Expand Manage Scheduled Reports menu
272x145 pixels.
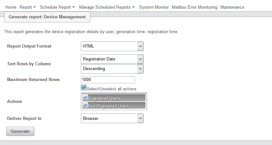pyautogui.click(x=107, y=7)
